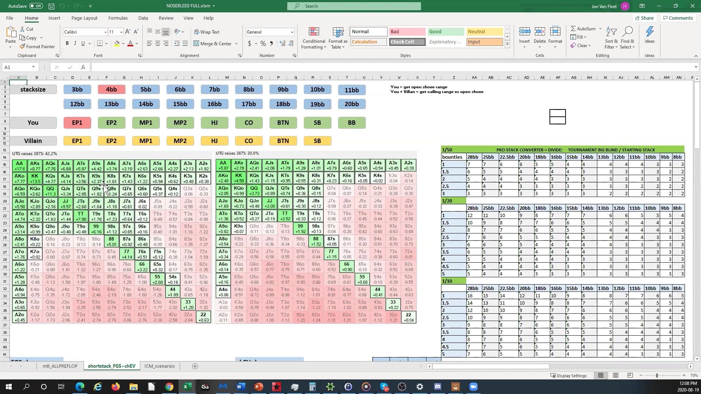Click Merge & Center
The width and height of the screenshot is (701, 394).
pos(214,43)
